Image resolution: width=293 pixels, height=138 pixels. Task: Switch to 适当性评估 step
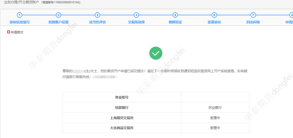pos(97,22)
